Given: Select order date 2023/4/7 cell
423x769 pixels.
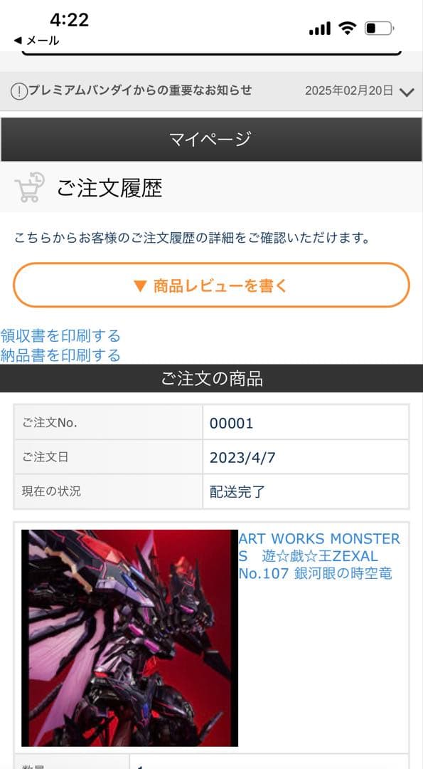Looking at the screenshot, I should [x=306, y=457].
